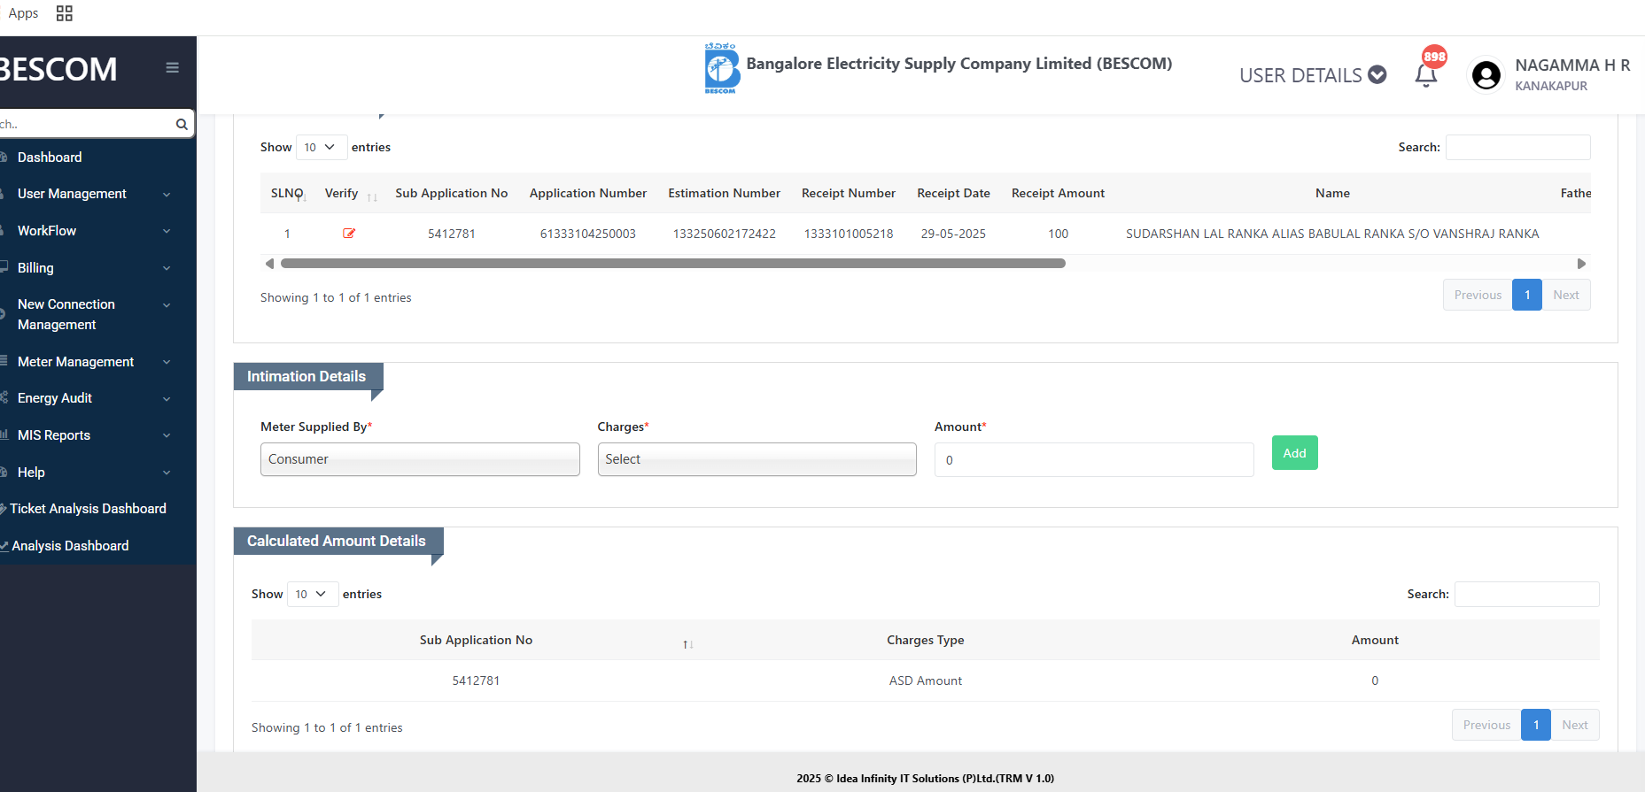The width and height of the screenshot is (1645, 792).
Task: Sort Calculated Amount Sub Application No column
Action: (688, 644)
